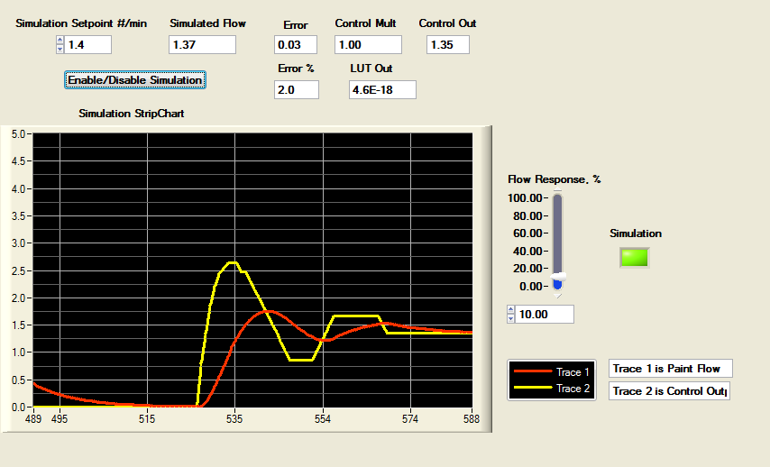Screen dimensions: 770x467
Task: Click the 574 x-axis tick label
Action: tap(410, 419)
